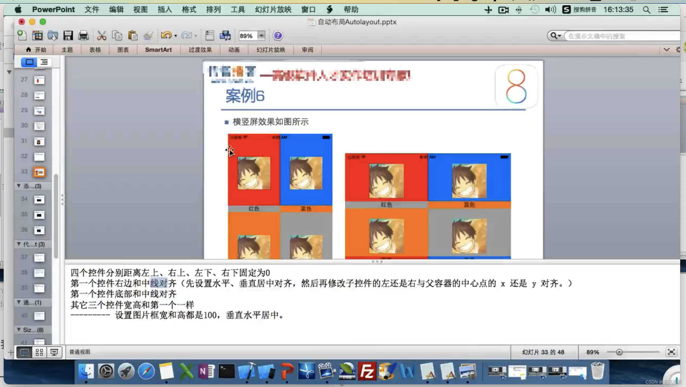686x387 pixels.
Task: Select slide 34 thumbnail
Action: tap(39, 199)
